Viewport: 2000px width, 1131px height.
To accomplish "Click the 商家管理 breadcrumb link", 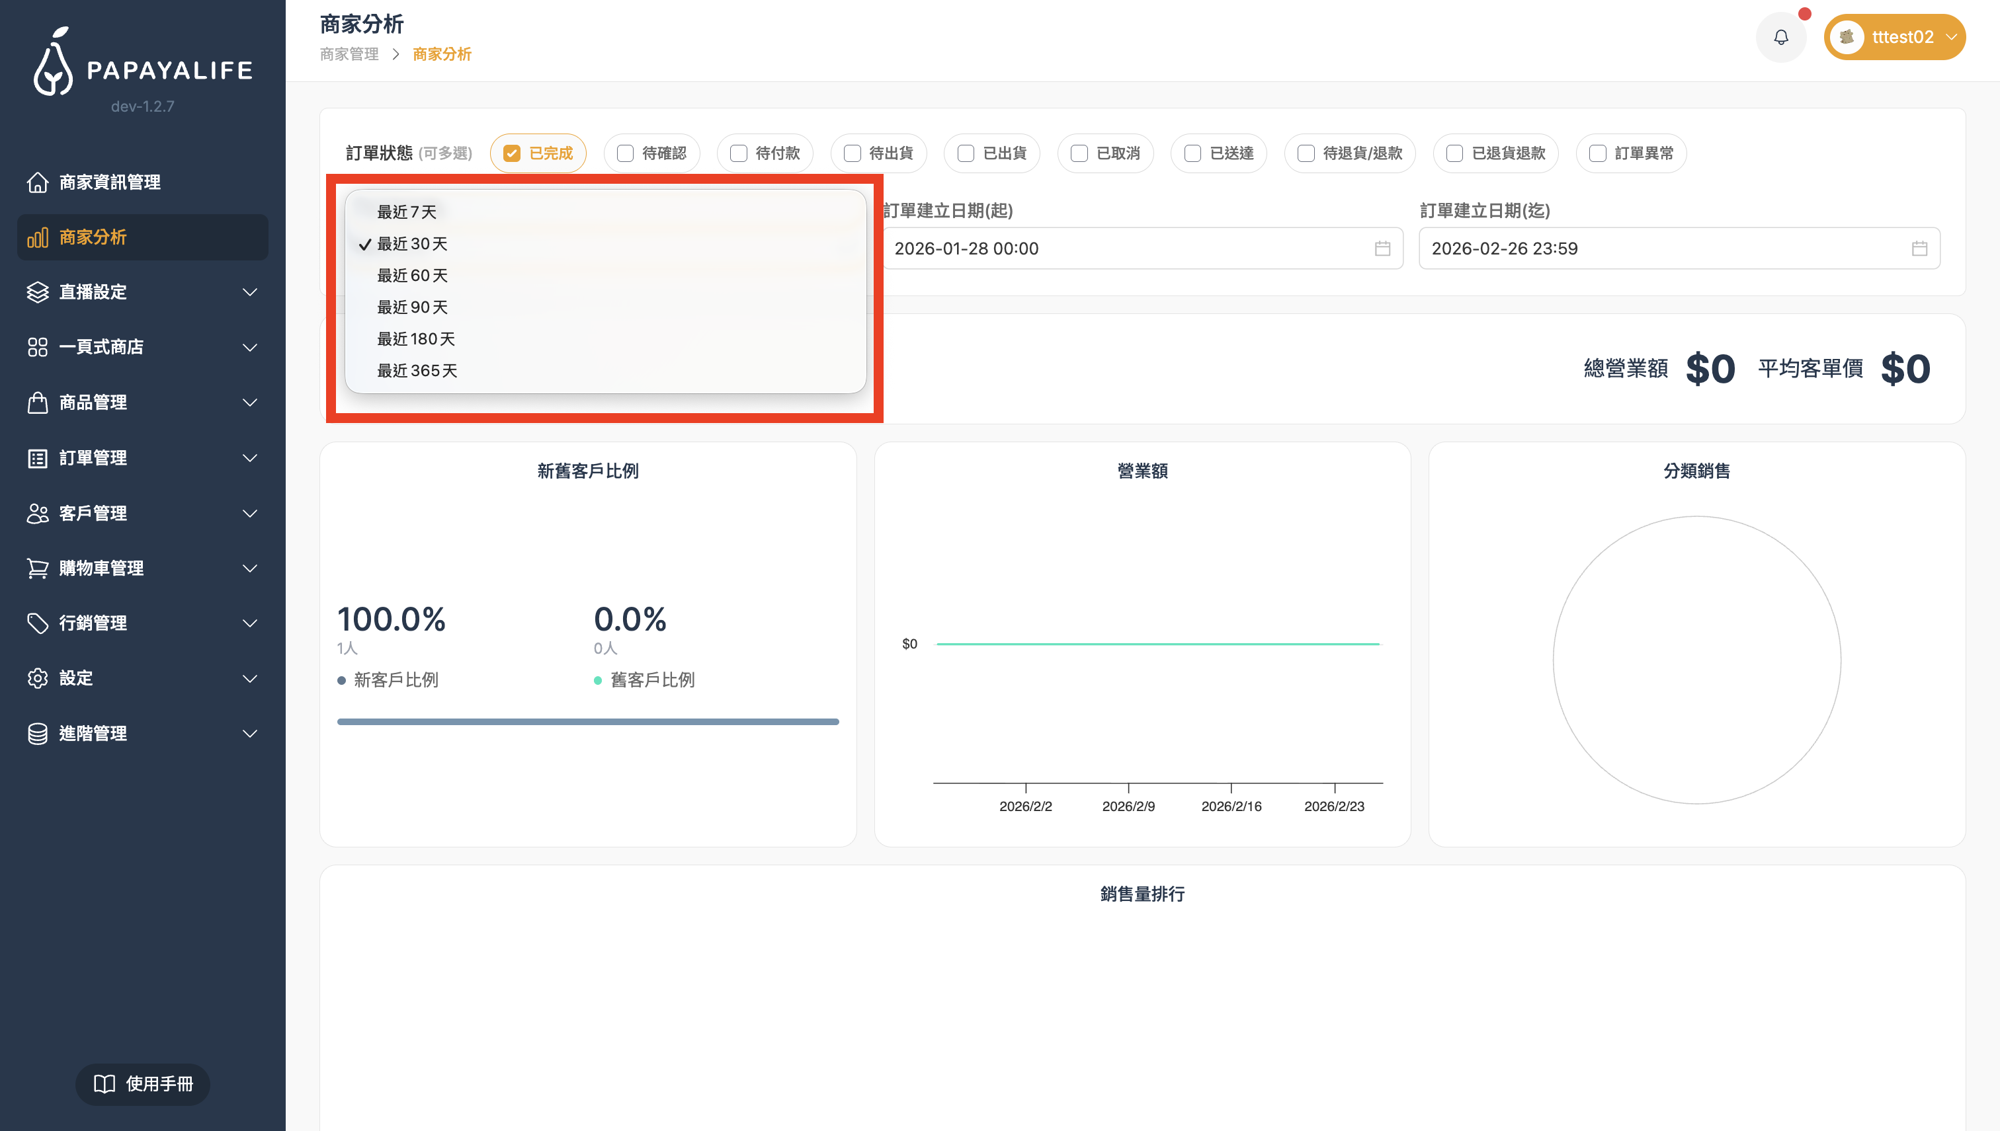I will tap(349, 54).
